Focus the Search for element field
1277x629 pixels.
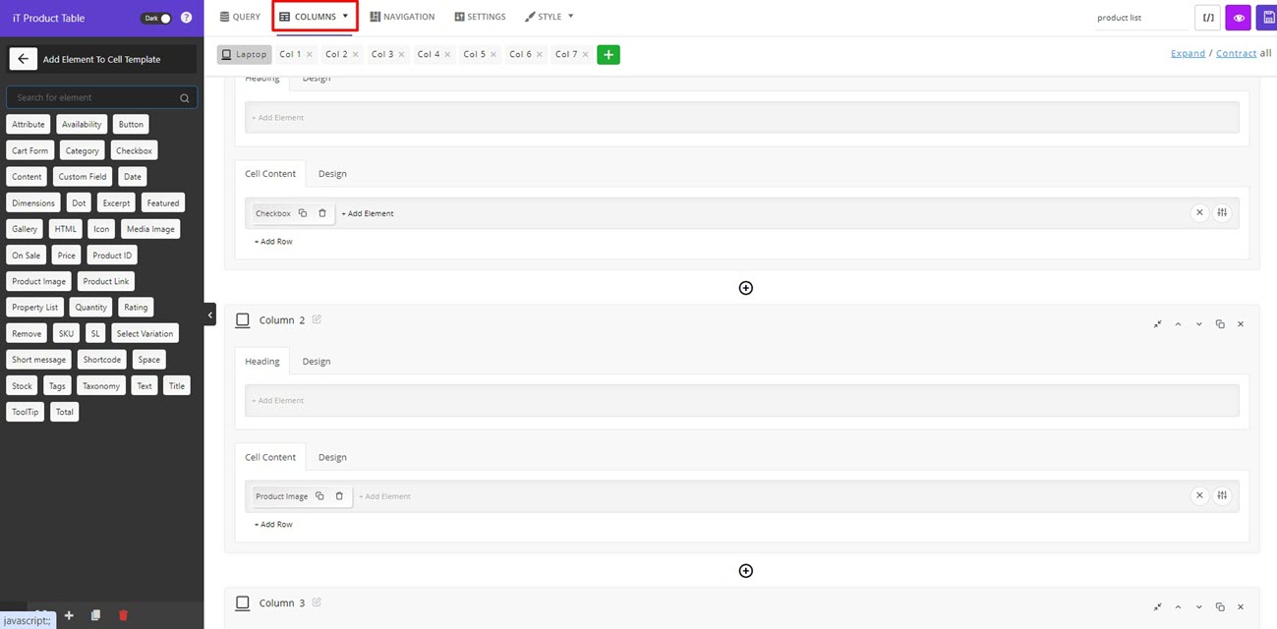[101, 97]
